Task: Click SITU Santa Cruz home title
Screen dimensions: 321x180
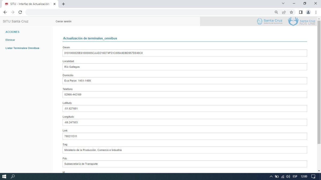Action: [x=16, y=21]
